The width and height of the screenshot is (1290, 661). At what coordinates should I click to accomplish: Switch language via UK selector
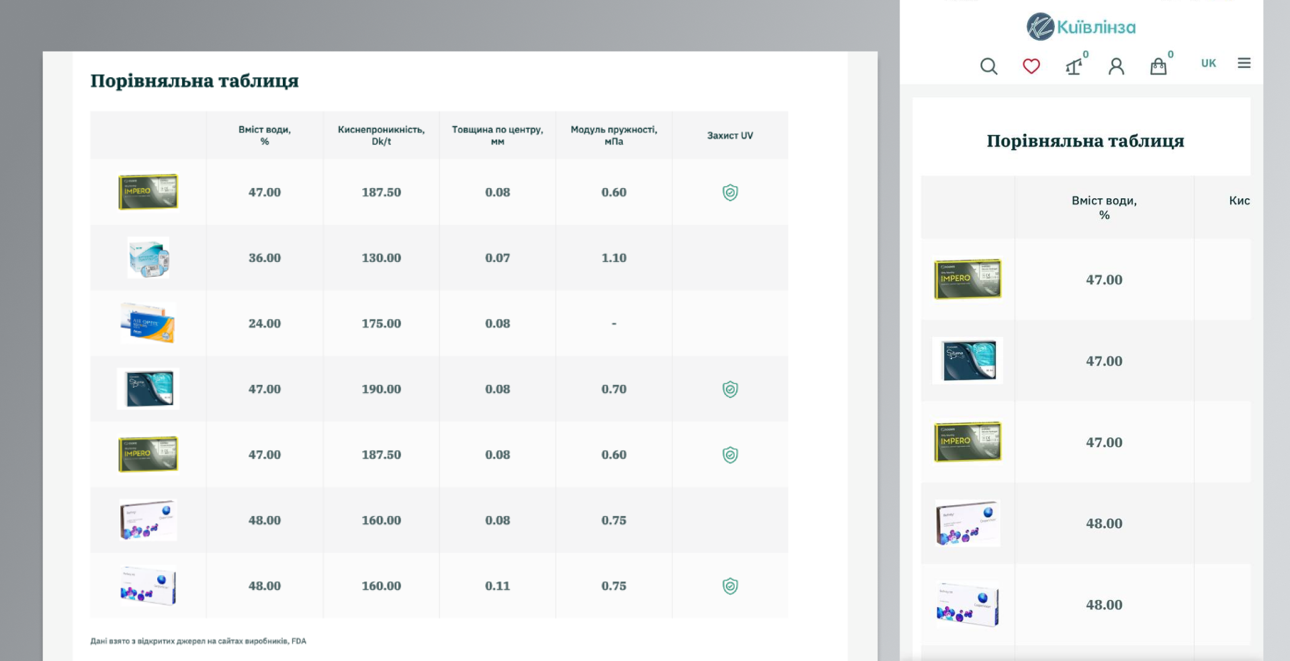(1209, 63)
